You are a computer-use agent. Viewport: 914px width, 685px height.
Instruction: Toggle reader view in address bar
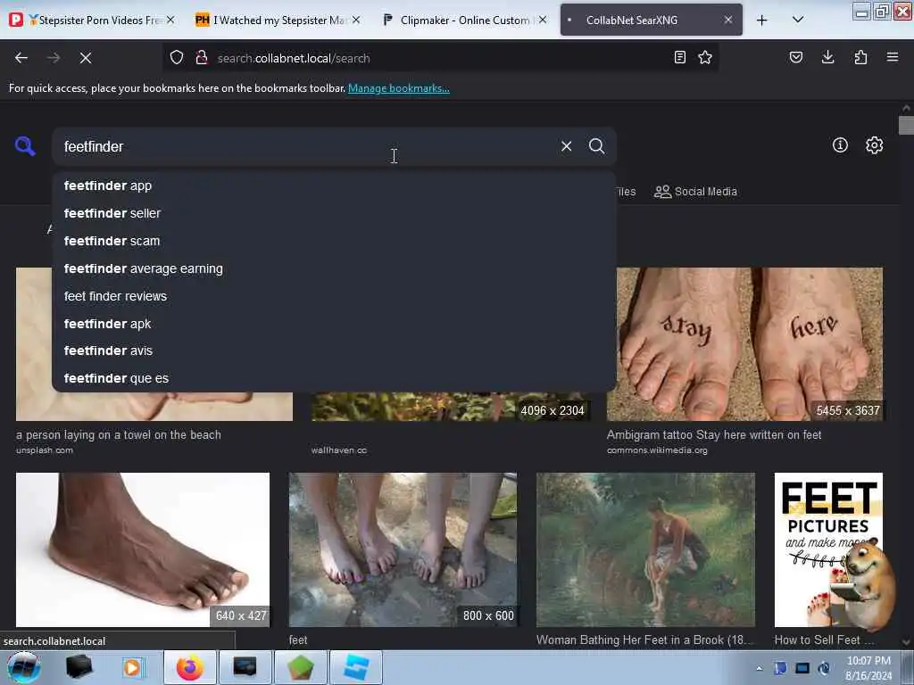[x=679, y=58]
